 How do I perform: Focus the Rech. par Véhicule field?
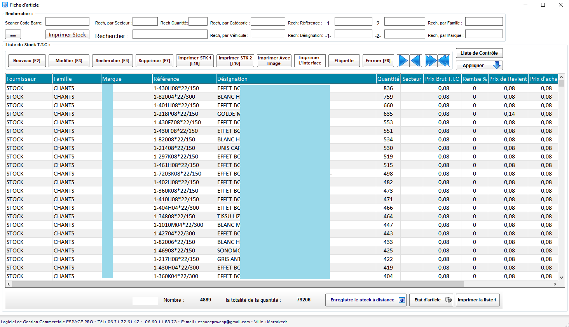[x=268, y=34]
